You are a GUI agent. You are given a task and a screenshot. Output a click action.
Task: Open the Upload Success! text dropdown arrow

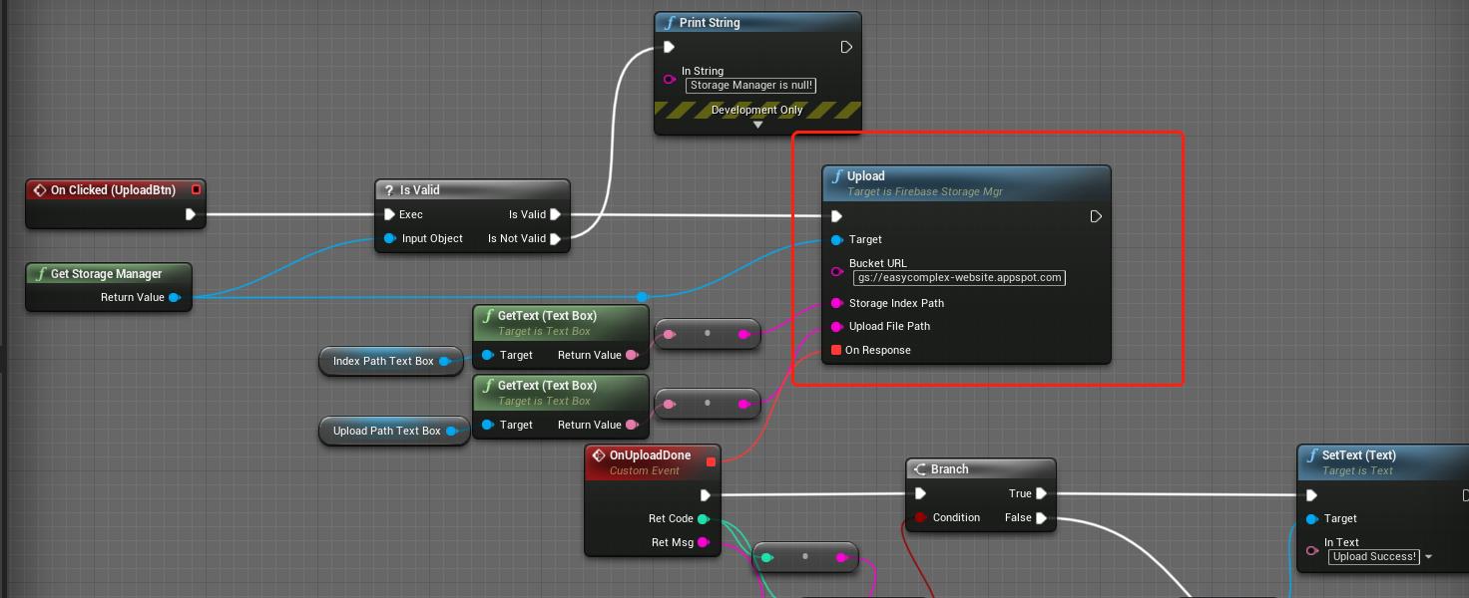(1428, 557)
